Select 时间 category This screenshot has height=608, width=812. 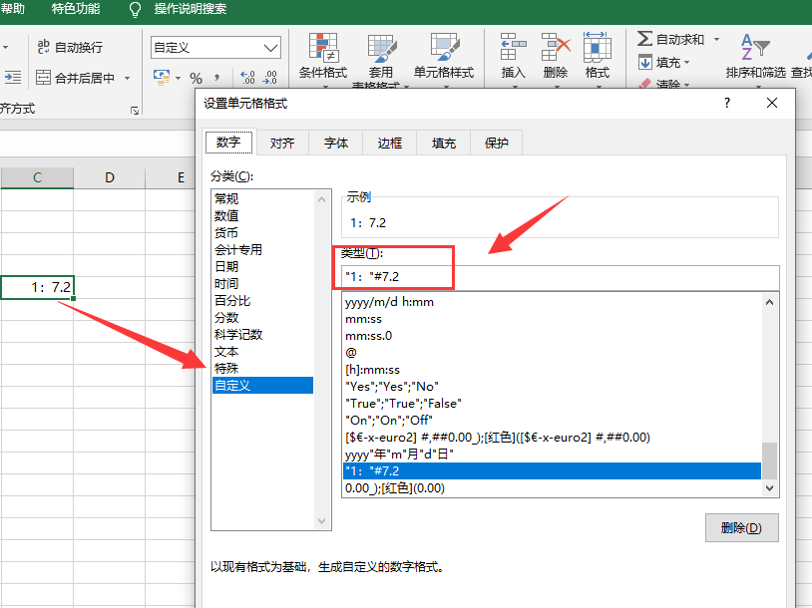[x=262, y=283]
